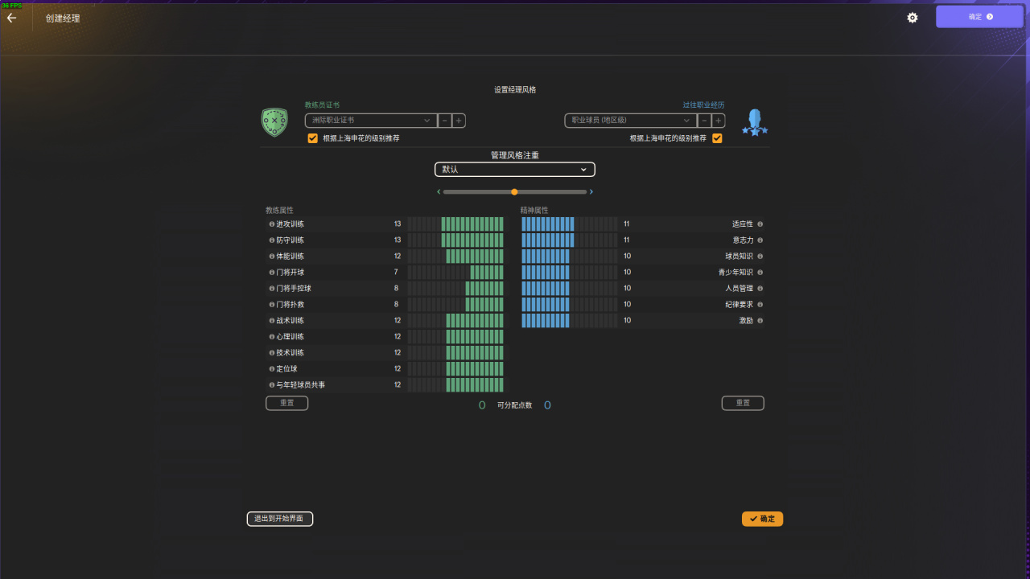Viewport: 1030px width, 579px height.
Task: Show info for 门将开球 attribute
Action: pos(272,273)
